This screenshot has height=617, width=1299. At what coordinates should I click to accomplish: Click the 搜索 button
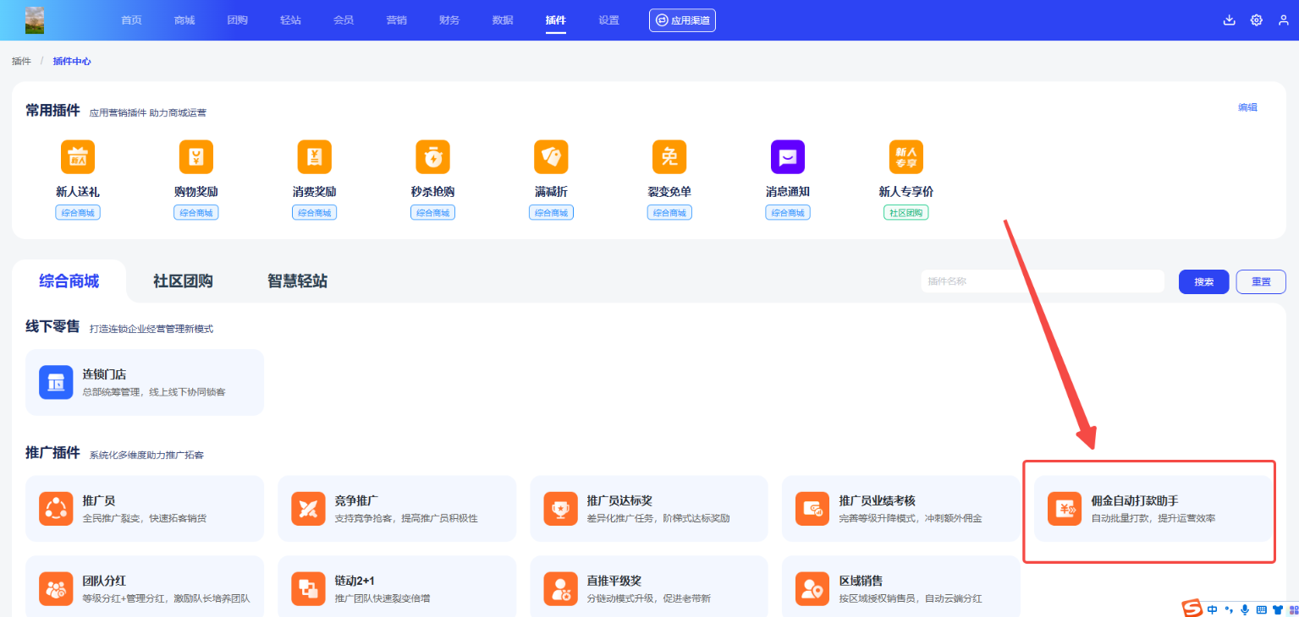tap(1203, 282)
